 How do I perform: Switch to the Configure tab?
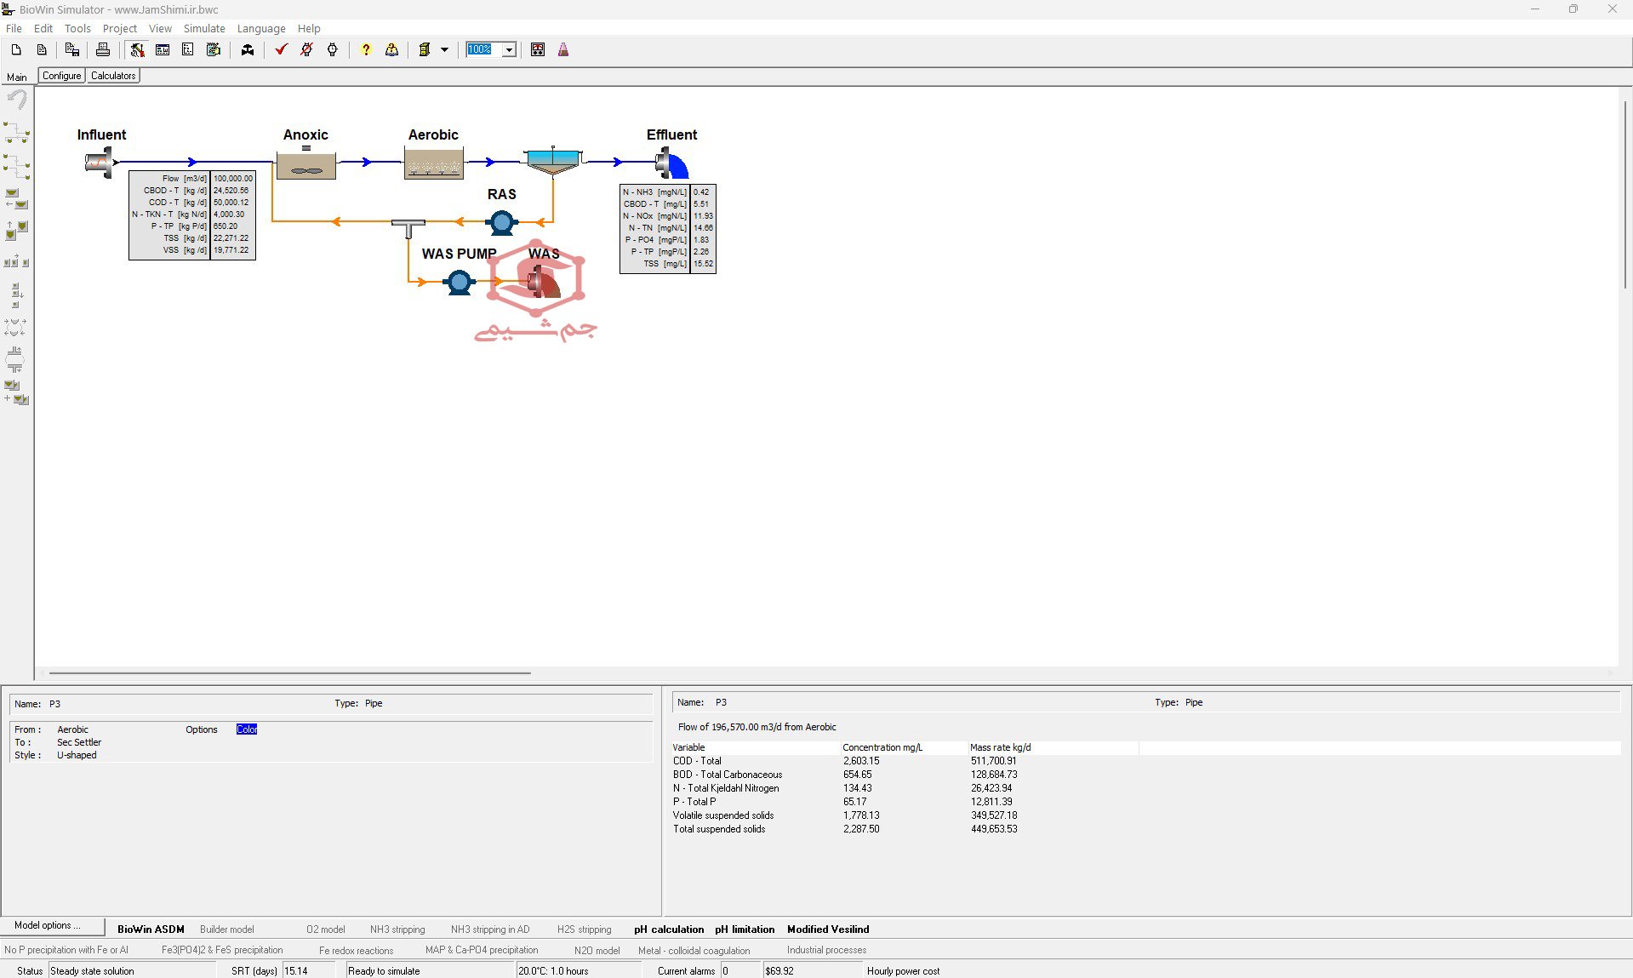[62, 76]
